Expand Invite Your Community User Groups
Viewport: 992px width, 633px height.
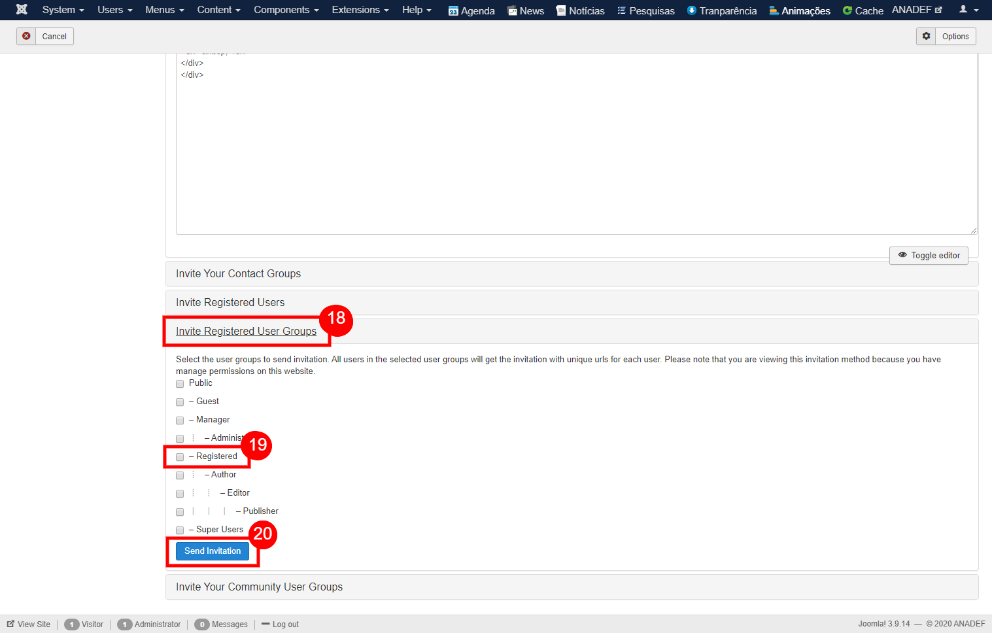pyautogui.click(x=259, y=587)
